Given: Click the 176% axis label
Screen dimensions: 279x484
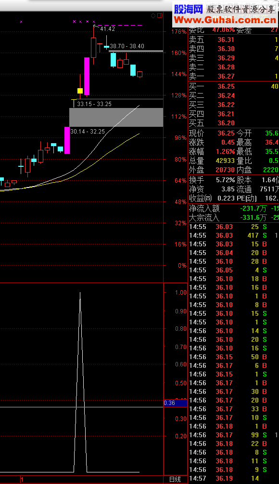Looking at the screenshot, I should click(178, 31).
